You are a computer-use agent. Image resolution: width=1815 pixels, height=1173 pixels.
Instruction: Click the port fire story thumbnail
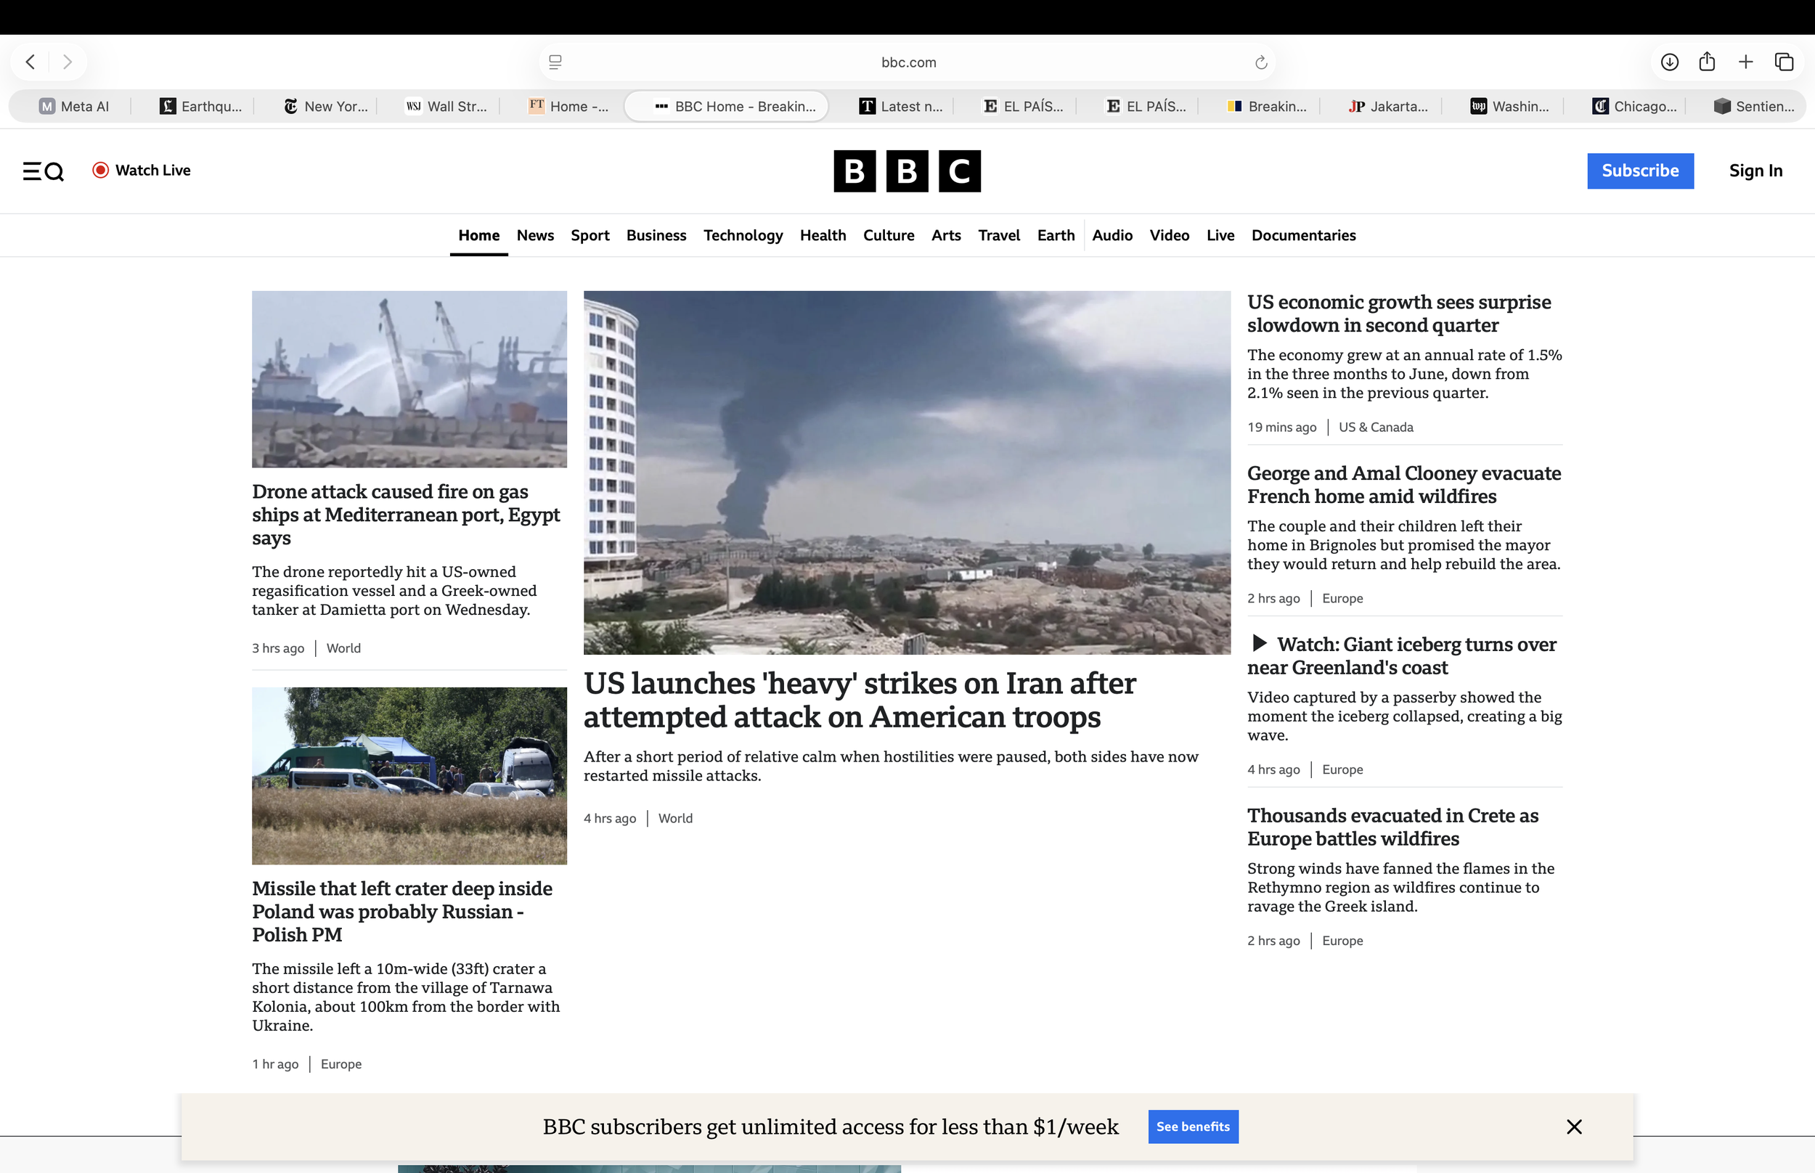tap(409, 380)
